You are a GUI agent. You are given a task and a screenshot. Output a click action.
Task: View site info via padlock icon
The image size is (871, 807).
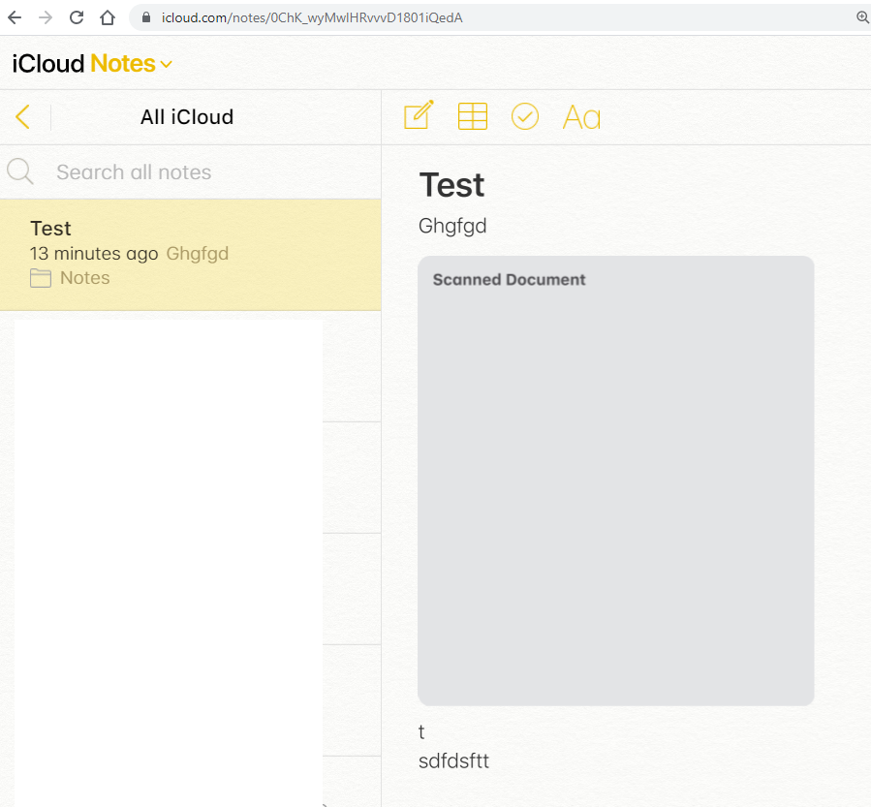click(147, 17)
